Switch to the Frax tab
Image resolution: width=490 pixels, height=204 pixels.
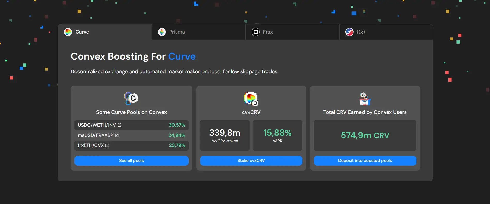pos(292,32)
